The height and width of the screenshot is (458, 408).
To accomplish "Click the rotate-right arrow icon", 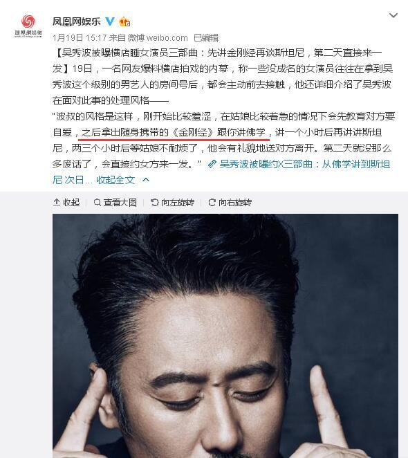I will coord(212,202).
